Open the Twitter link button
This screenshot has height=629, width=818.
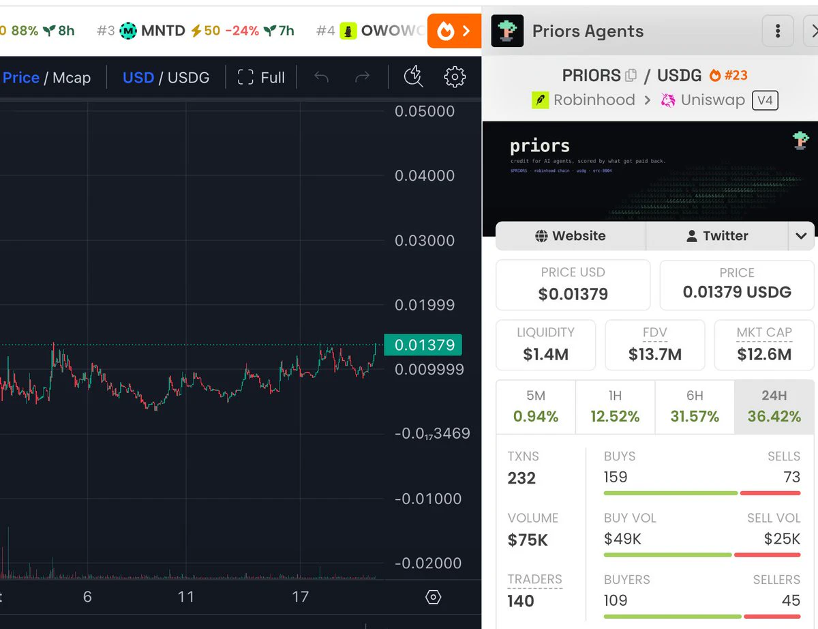click(716, 236)
